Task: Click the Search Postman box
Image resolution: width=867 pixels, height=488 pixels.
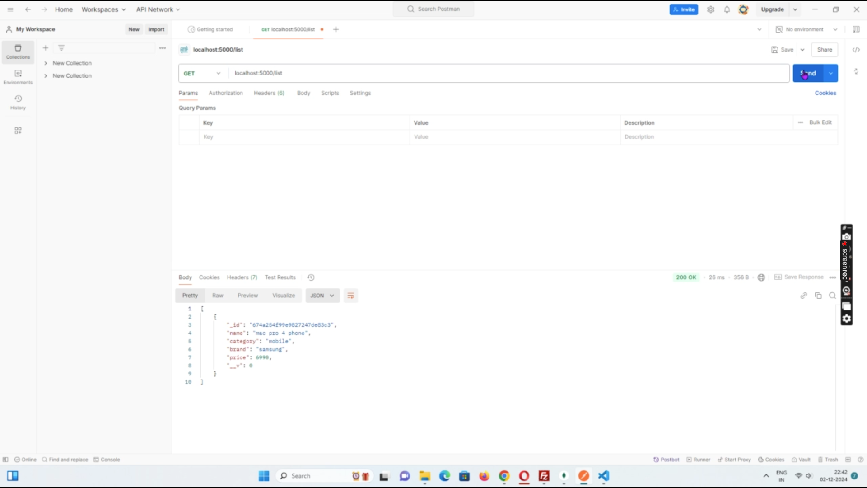Action: click(433, 9)
